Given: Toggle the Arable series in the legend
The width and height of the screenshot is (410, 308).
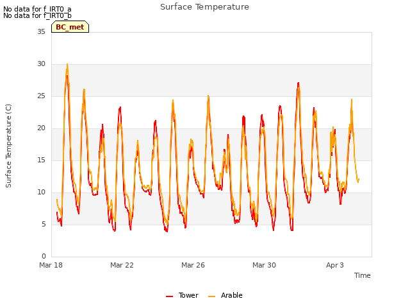Looking at the screenshot, I should point(225,295).
